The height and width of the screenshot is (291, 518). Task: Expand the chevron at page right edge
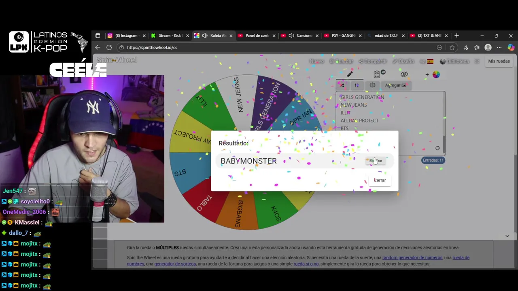pos(507,236)
